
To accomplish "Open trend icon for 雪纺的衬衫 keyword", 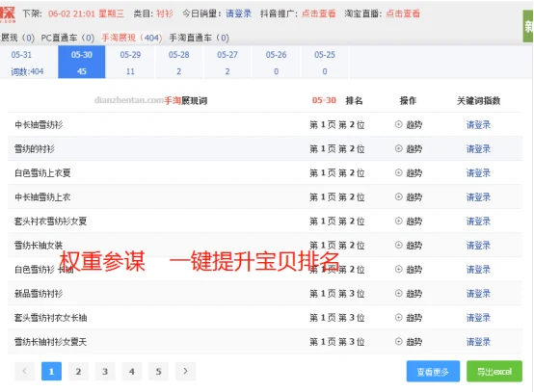I will [x=398, y=148].
